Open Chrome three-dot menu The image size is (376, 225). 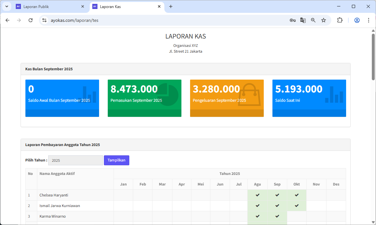click(369, 20)
